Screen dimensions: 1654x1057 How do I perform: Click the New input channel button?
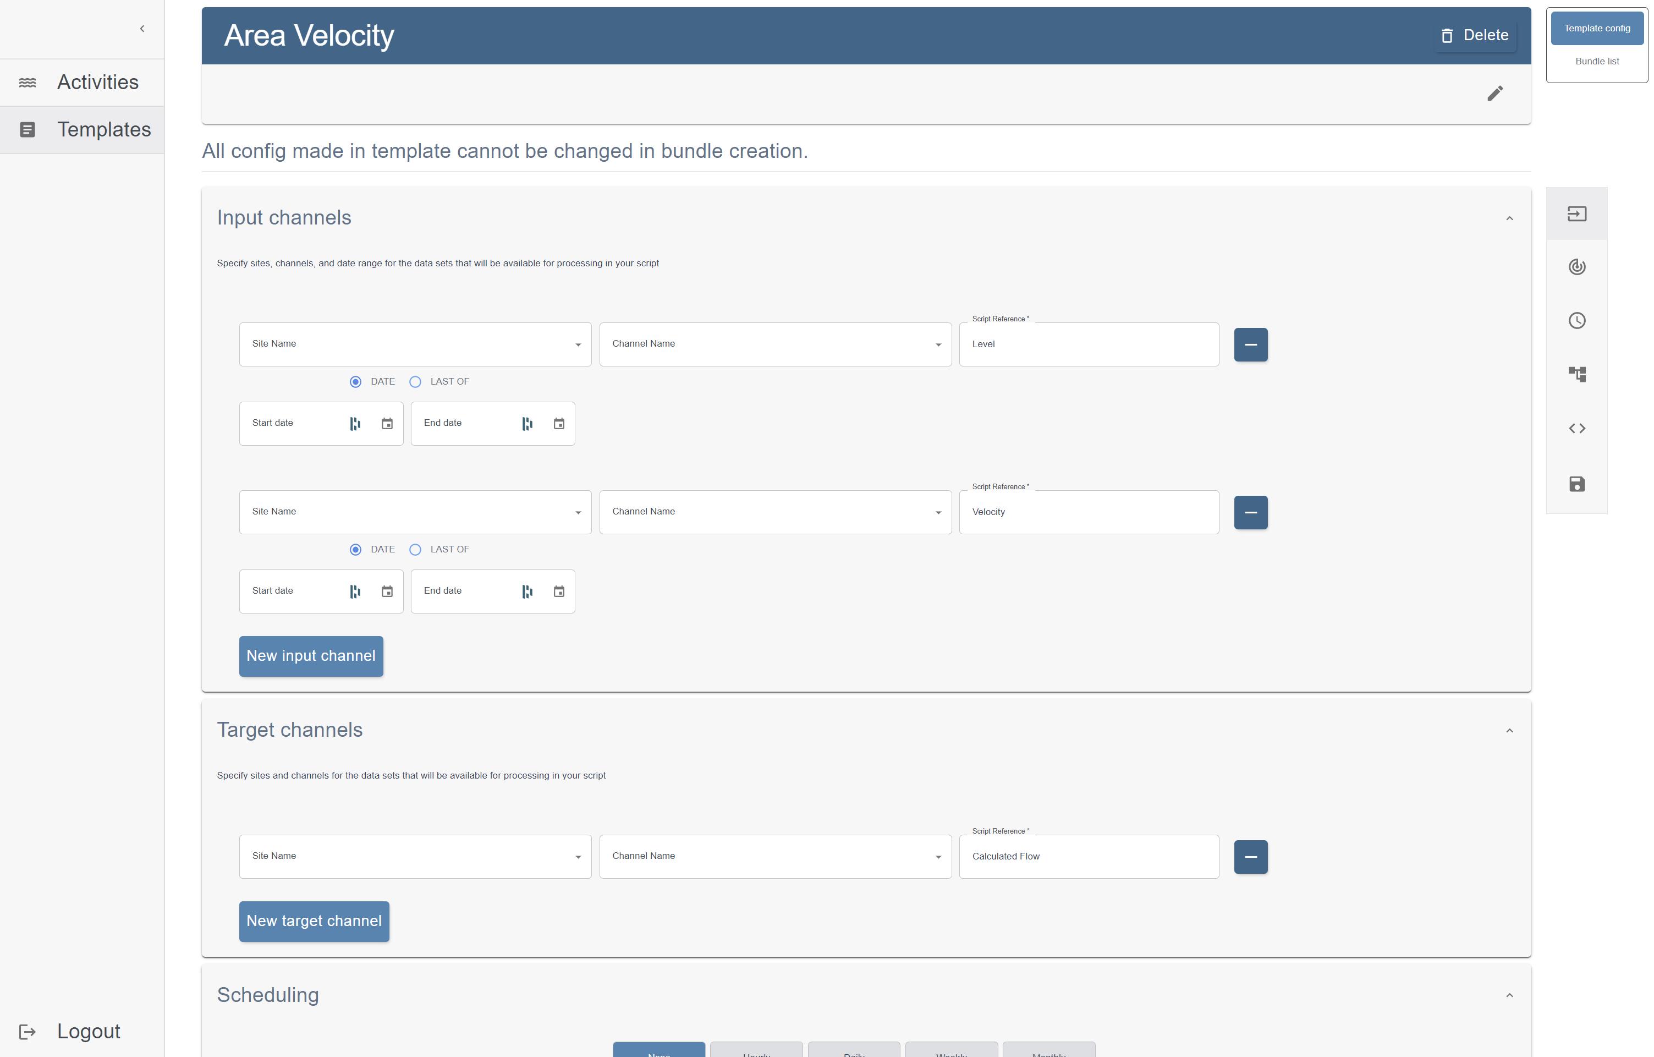coord(310,656)
